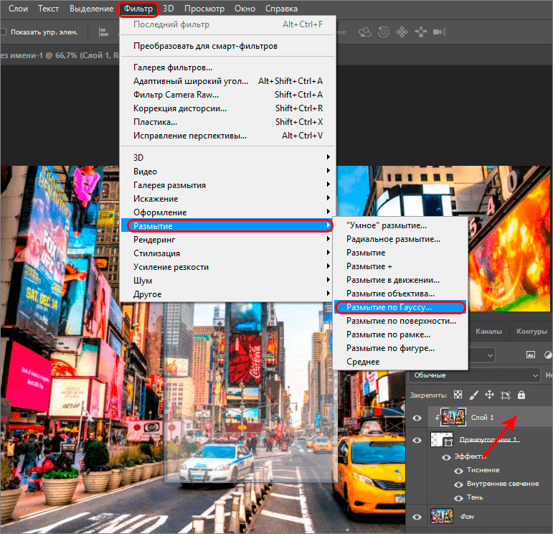Open the Контуры tab
The width and height of the screenshot is (553, 534).
(531, 332)
